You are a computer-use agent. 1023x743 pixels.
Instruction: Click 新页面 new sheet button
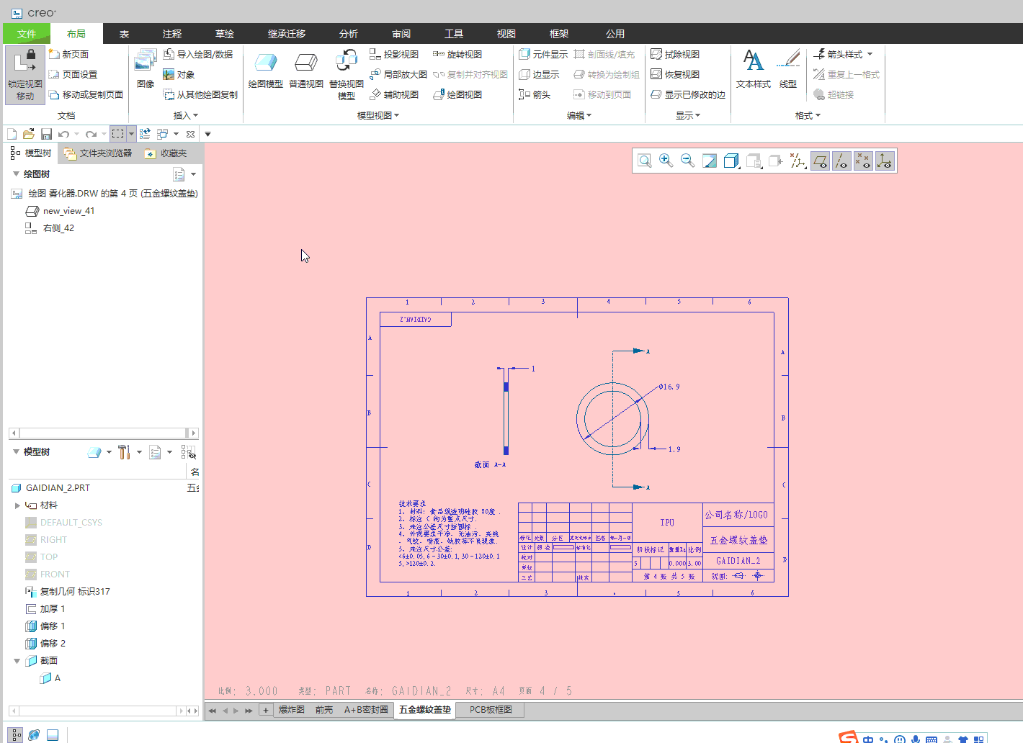69,54
